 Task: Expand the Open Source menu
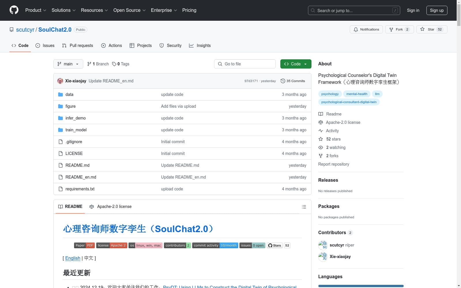click(x=129, y=10)
